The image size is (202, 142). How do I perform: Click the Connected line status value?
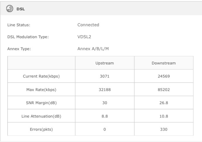tap(88, 25)
